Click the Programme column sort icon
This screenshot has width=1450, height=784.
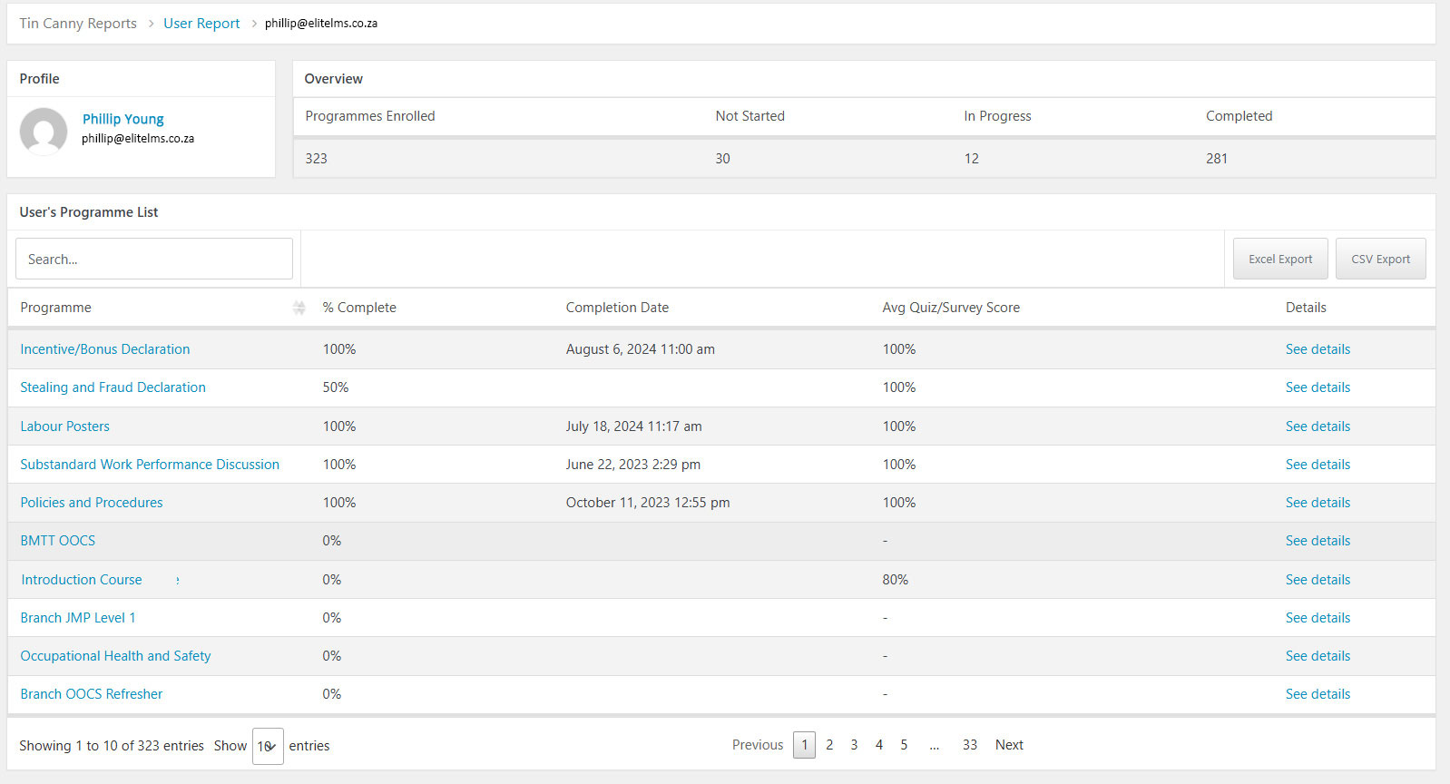click(299, 309)
